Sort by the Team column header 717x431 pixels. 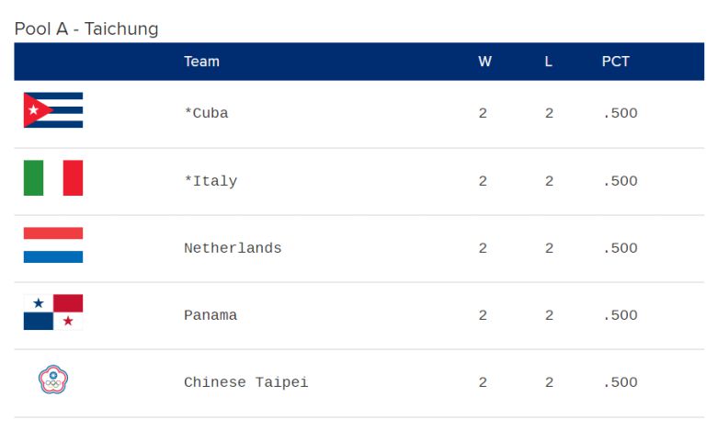click(201, 62)
